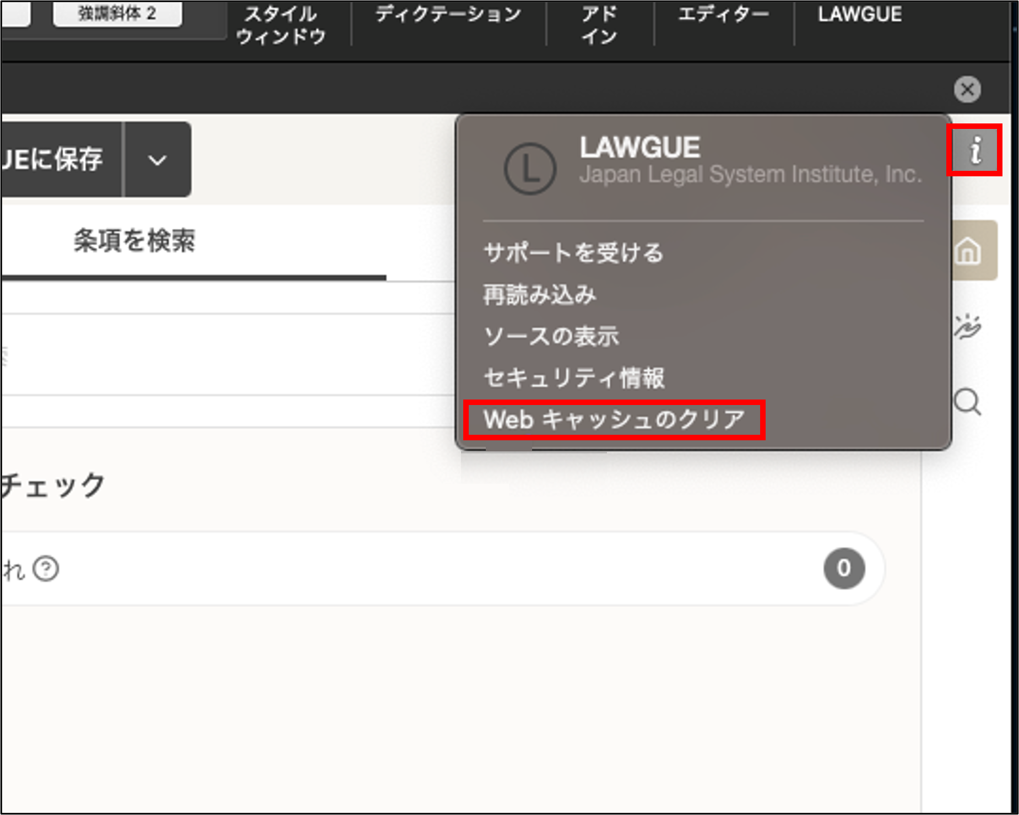Apply the 強調斜体 2 style

[x=117, y=14]
